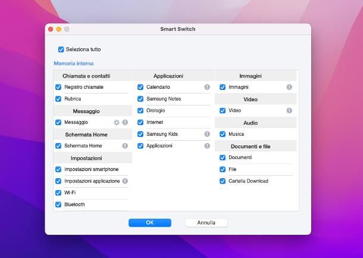Show info icon next to Calendario
The height and width of the screenshot is (258, 363).
coord(207,87)
